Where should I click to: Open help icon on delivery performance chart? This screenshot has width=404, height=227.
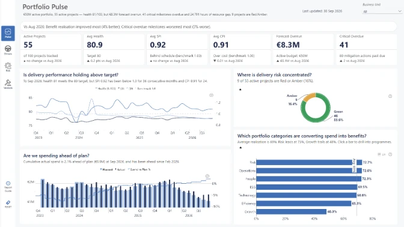211,95
